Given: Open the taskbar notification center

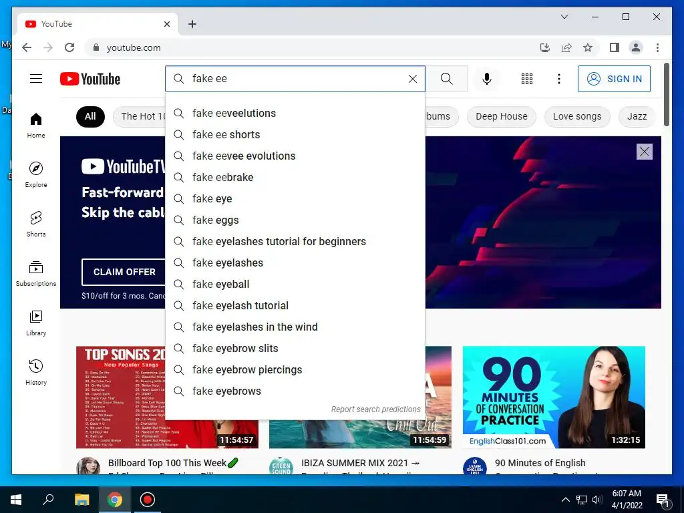Looking at the screenshot, I should (663, 500).
